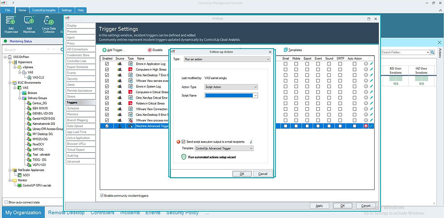Click Apply in Settings window
This screenshot has height=218, width=444.
319,205
